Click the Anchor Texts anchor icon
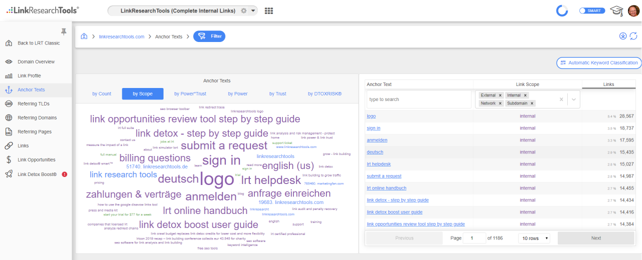 click(x=9, y=90)
